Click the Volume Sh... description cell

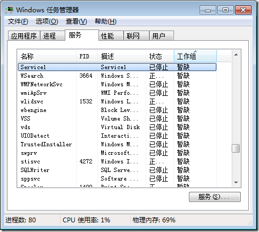click(x=119, y=118)
